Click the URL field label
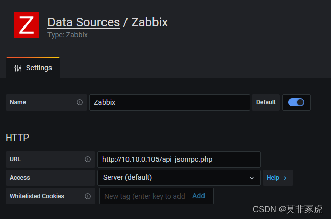 15,159
